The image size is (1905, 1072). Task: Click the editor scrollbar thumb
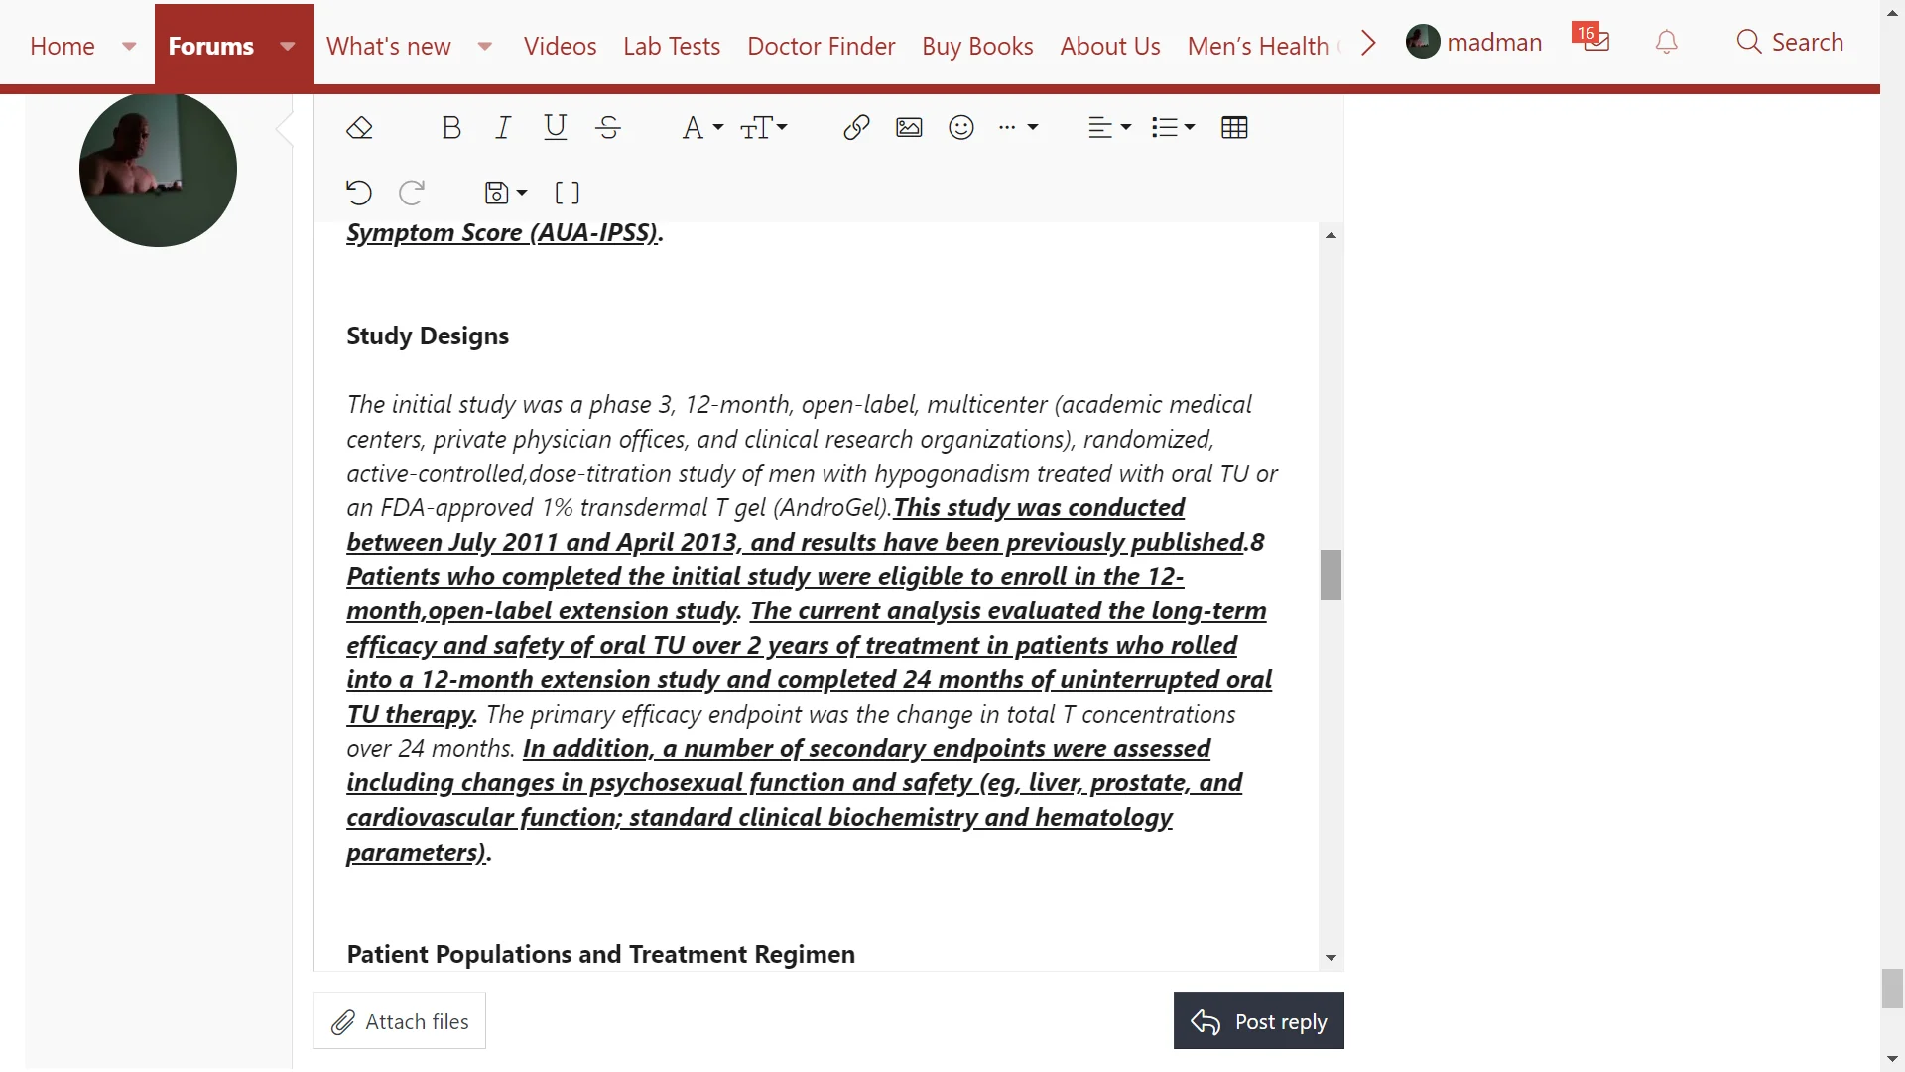coord(1331,575)
